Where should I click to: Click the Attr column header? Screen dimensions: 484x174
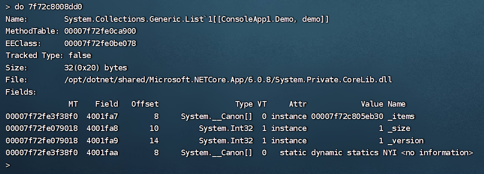coord(298,104)
